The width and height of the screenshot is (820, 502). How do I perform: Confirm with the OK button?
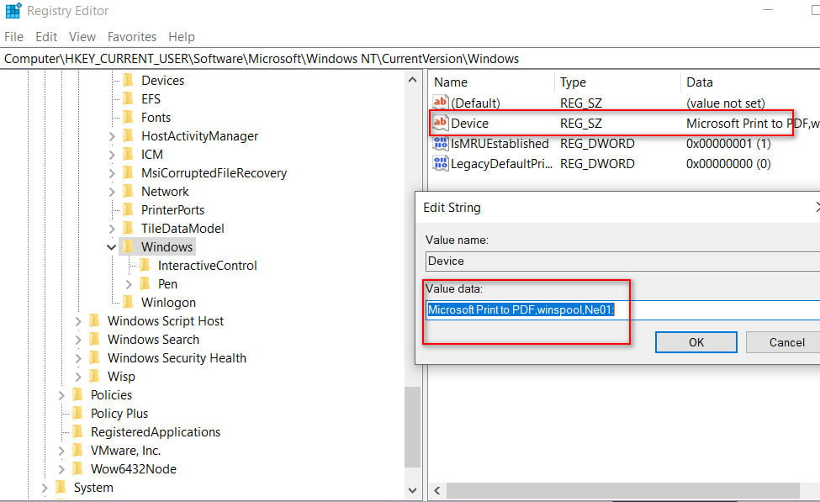(x=696, y=342)
